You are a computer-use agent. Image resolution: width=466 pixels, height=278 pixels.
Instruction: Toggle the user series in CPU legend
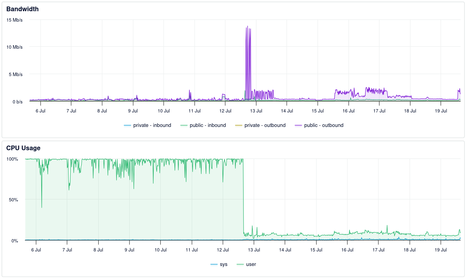246,264
